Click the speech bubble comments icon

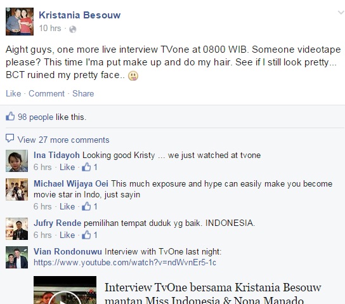click(10, 138)
